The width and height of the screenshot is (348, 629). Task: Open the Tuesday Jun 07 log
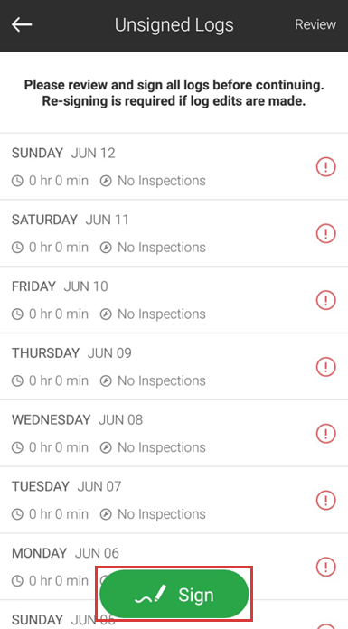click(x=174, y=500)
